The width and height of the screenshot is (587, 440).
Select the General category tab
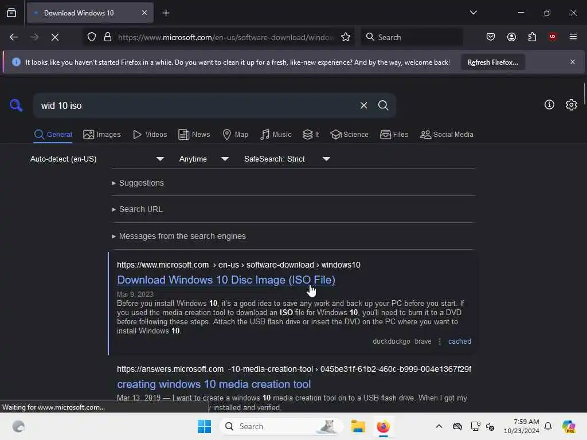(x=53, y=134)
